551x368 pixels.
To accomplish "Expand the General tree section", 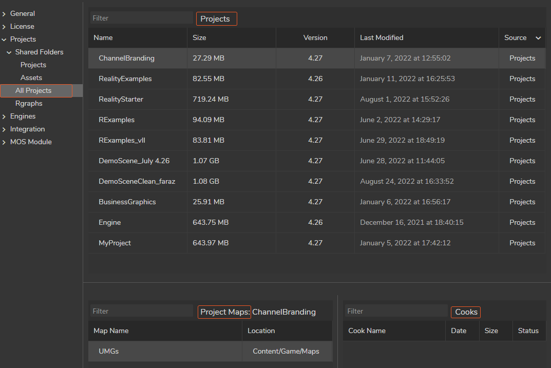I will point(4,14).
